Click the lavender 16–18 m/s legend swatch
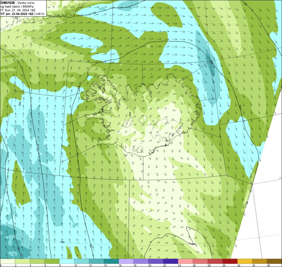Image resolution: width=282 pixels, height=267 pixels. coord(126,261)
